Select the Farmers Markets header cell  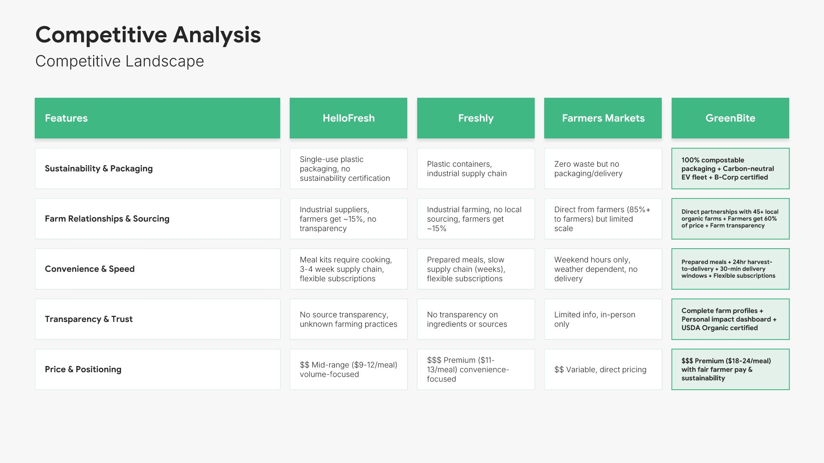coord(603,118)
